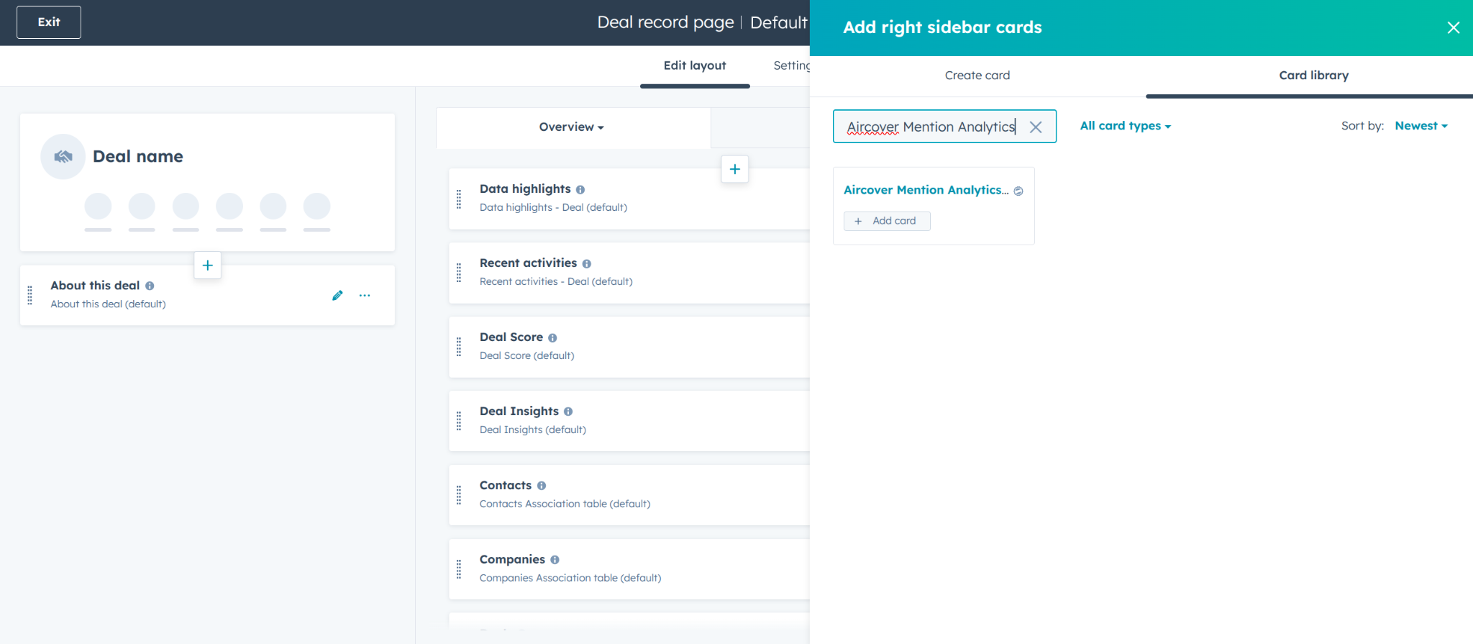Image resolution: width=1473 pixels, height=644 pixels.
Task: Click the edit pencil on About this deal
Action: pyautogui.click(x=337, y=295)
